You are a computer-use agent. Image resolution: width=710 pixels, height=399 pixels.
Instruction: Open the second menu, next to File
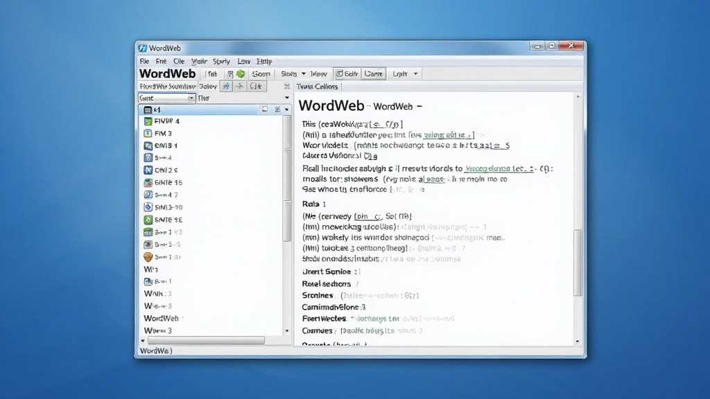coord(161,61)
